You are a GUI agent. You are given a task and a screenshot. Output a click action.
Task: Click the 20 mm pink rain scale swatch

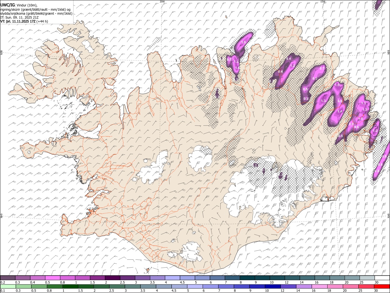[350, 287]
